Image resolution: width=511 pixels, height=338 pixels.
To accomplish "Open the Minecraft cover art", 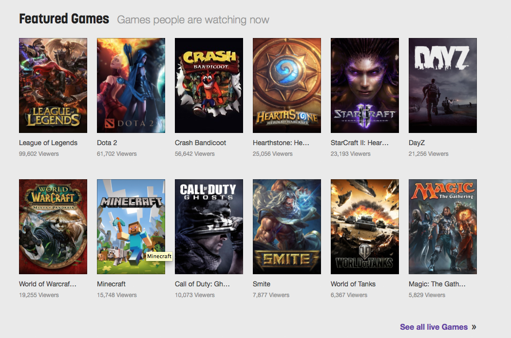I will pos(131,226).
